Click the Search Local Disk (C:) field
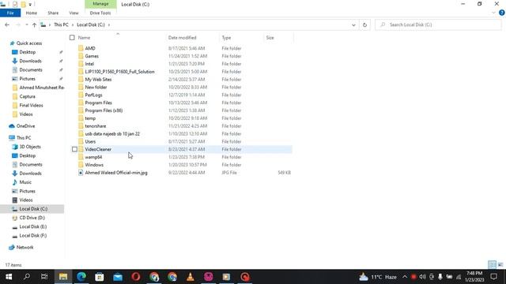This screenshot has height=284, width=506. (438, 24)
